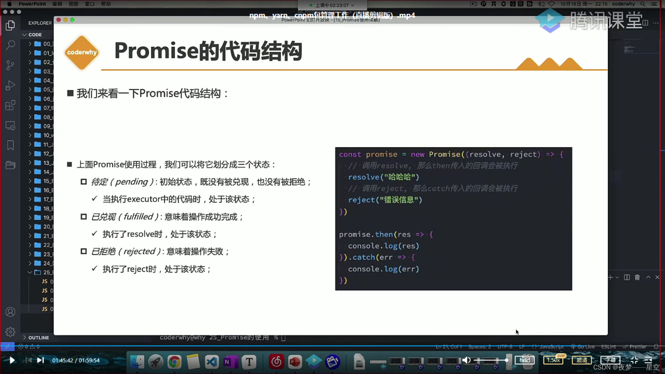
Task: Collapse the CODE section in explorer panel
Action: tap(25, 35)
